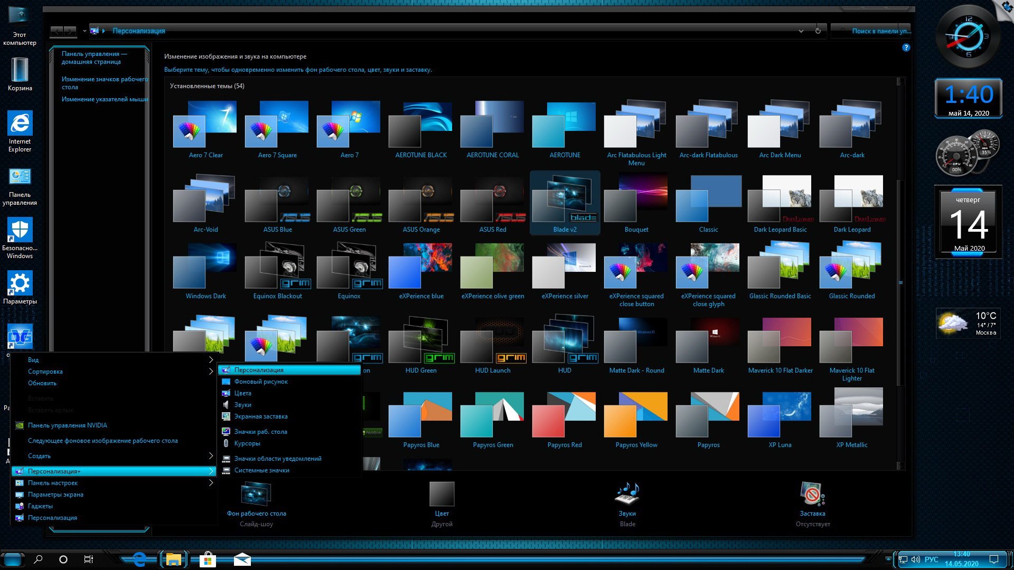Go back with the navigation arrow
Image resolution: width=1014 pixels, height=570 pixels.
coord(57,31)
